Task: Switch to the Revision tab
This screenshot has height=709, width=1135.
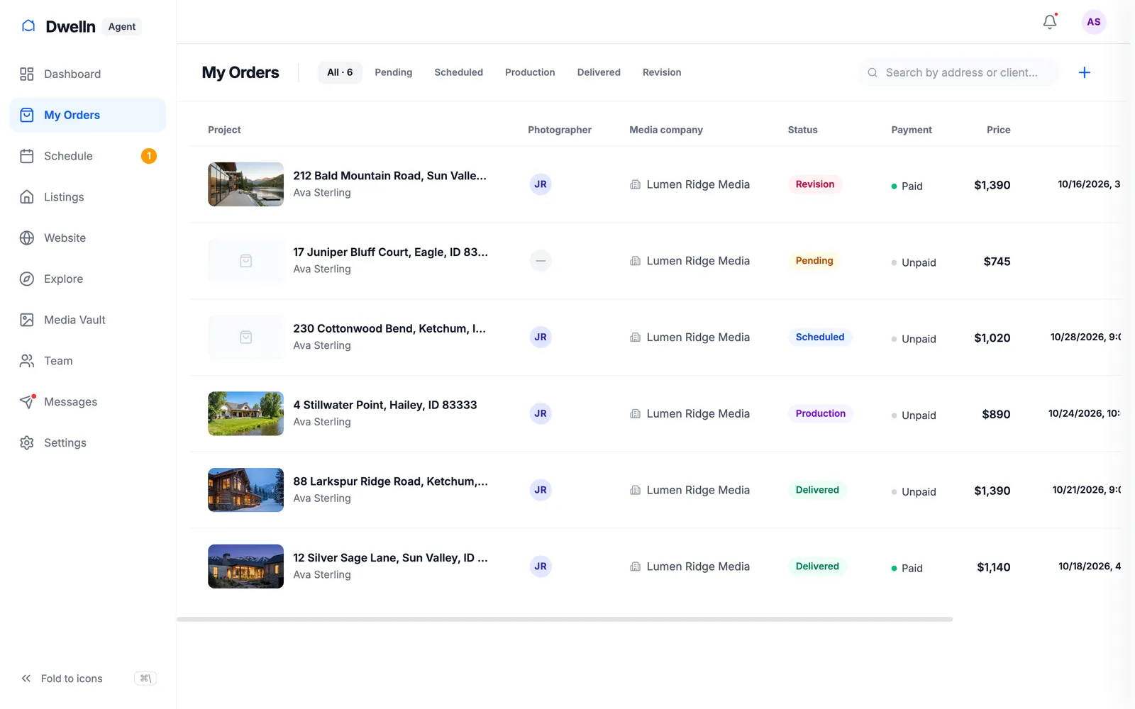Action: [x=662, y=72]
